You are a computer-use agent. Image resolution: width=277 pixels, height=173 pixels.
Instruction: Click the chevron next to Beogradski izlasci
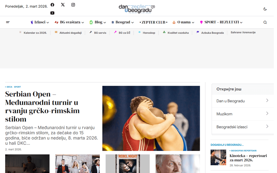pyautogui.click(x=267, y=126)
